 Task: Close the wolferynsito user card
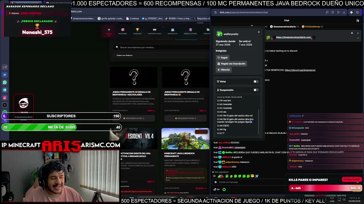point(259,32)
